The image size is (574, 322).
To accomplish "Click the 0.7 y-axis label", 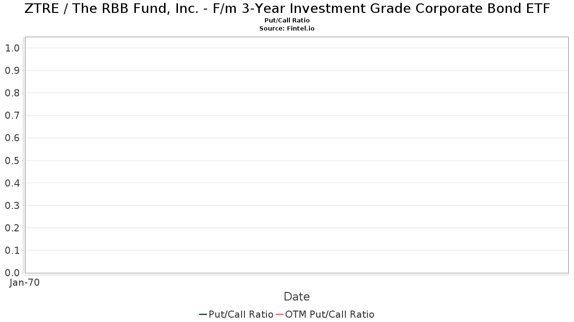I will pyautogui.click(x=12, y=115).
